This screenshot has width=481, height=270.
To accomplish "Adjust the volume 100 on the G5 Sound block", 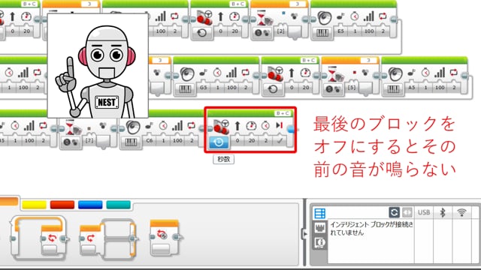I will coord(231,88).
